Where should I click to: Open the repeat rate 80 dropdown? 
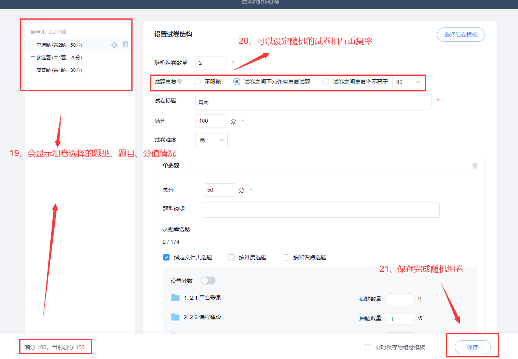(408, 82)
